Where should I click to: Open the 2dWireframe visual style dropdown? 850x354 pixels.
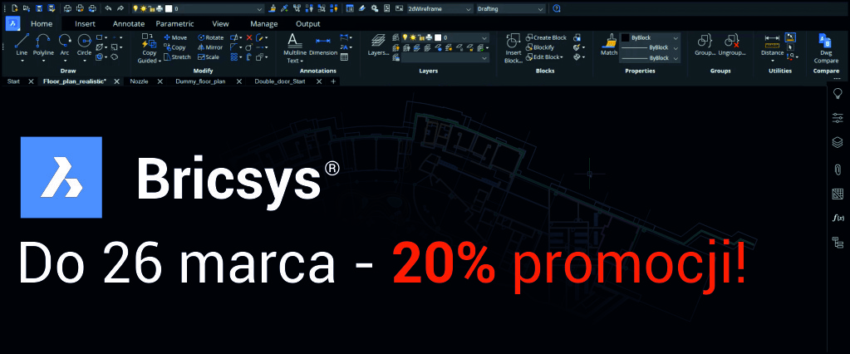point(440,8)
